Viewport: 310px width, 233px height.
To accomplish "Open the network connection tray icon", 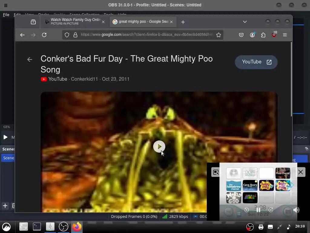I will [279, 227].
